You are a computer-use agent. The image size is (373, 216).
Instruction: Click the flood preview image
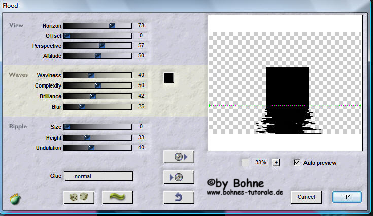(x=285, y=82)
